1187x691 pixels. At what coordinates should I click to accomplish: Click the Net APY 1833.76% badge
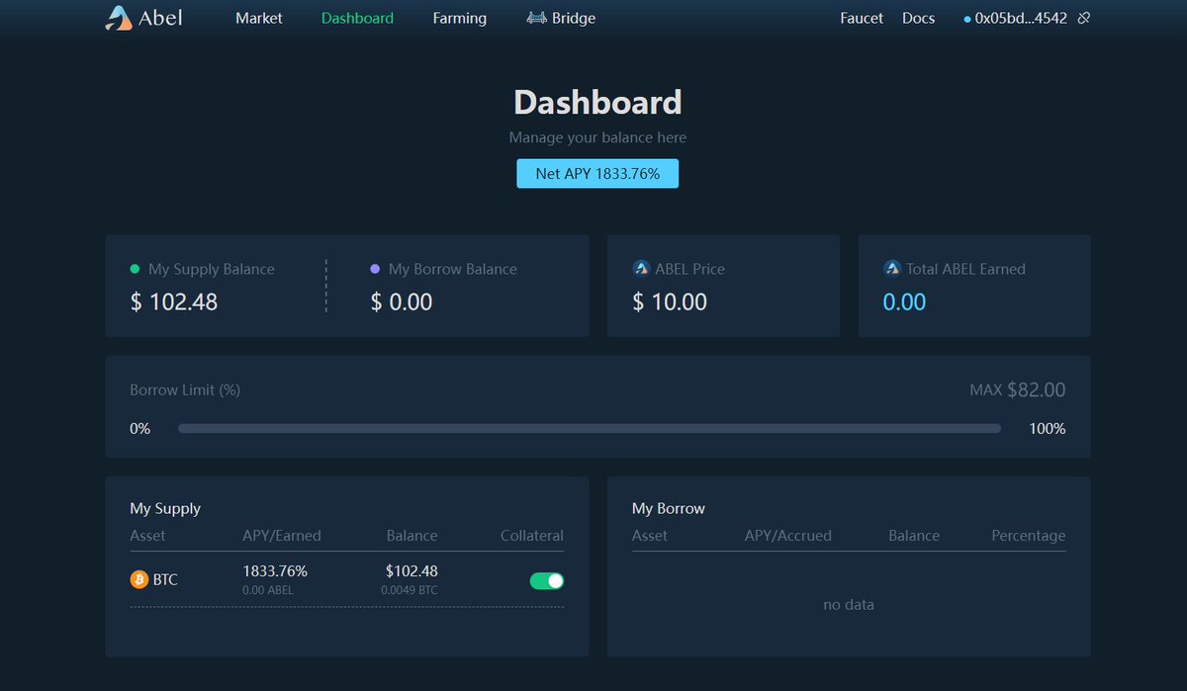coord(597,173)
